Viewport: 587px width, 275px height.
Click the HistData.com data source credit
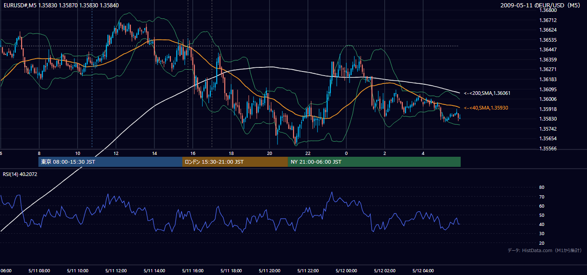click(x=545, y=250)
